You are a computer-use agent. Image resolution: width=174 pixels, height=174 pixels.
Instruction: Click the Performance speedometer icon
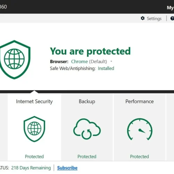point(140,129)
